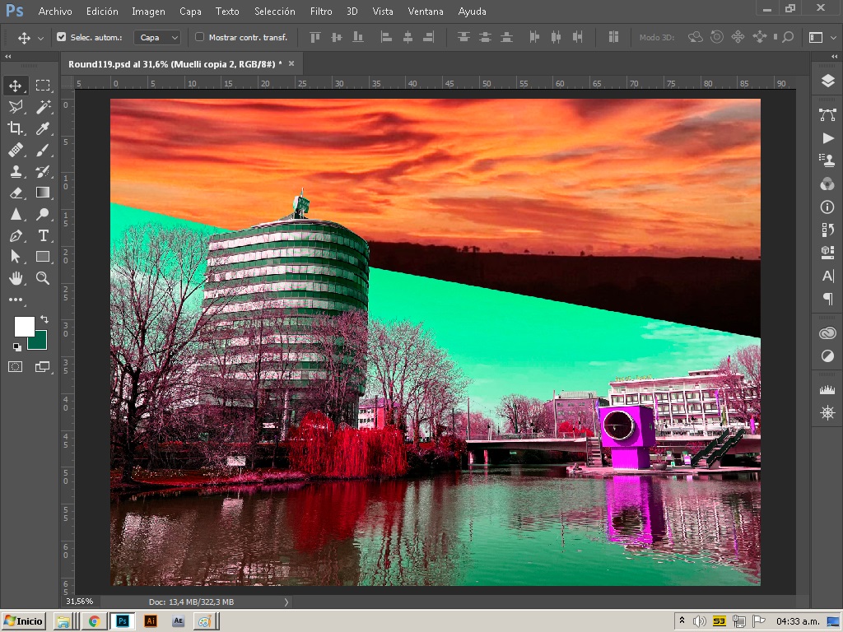
Task: Open Chrome from the taskbar
Action: tap(95, 621)
